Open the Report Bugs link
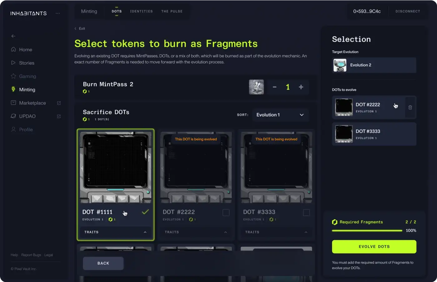The height and width of the screenshot is (282, 437). point(31,255)
